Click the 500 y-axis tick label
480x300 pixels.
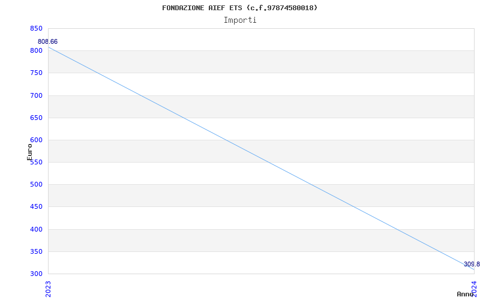(36, 184)
